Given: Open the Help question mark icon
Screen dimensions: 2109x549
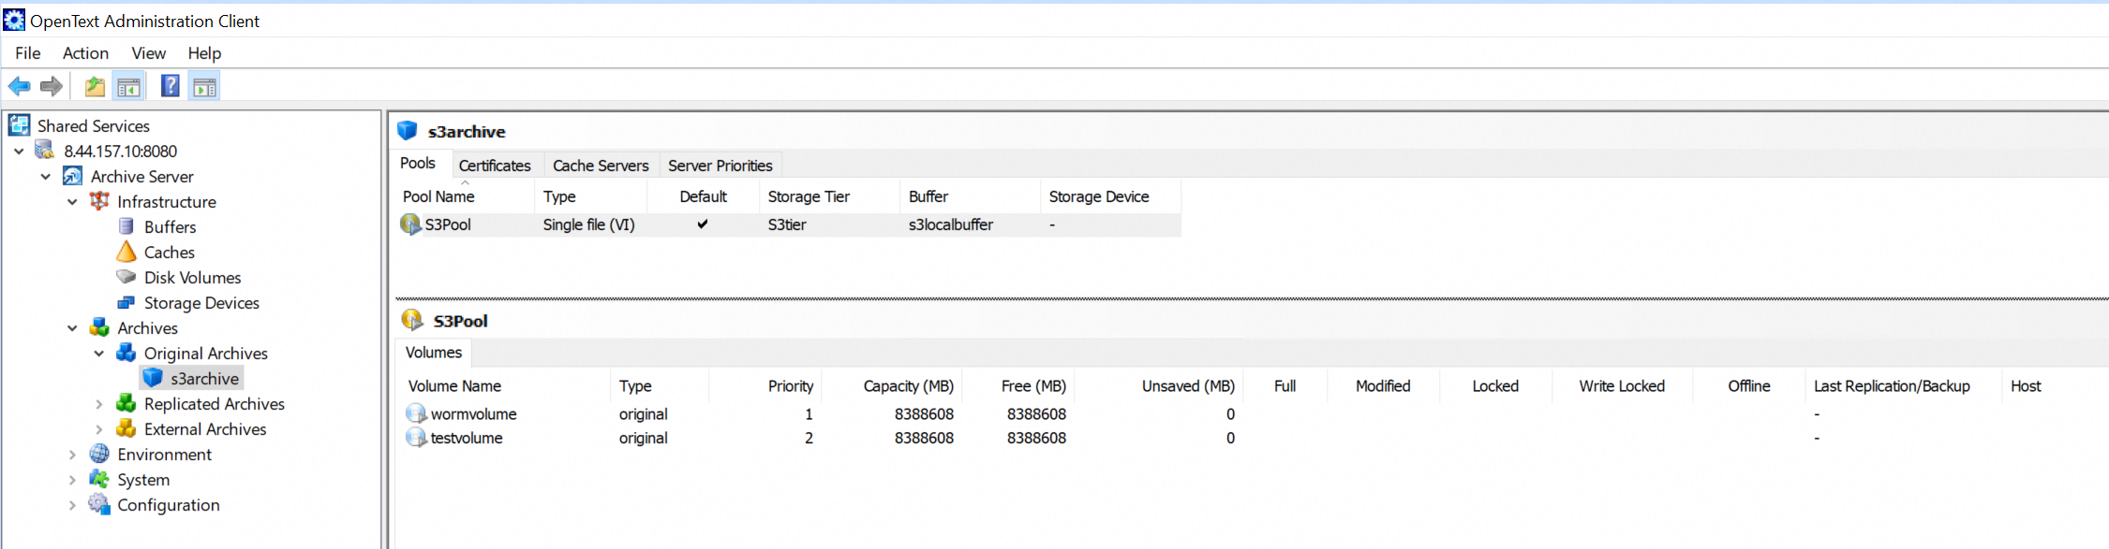Looking at the screenshot, I should point(171,86).
